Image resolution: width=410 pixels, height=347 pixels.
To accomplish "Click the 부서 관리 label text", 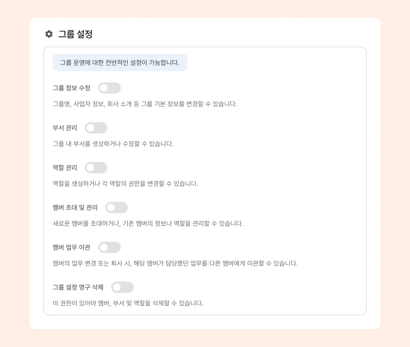I will tap(65, 128).
